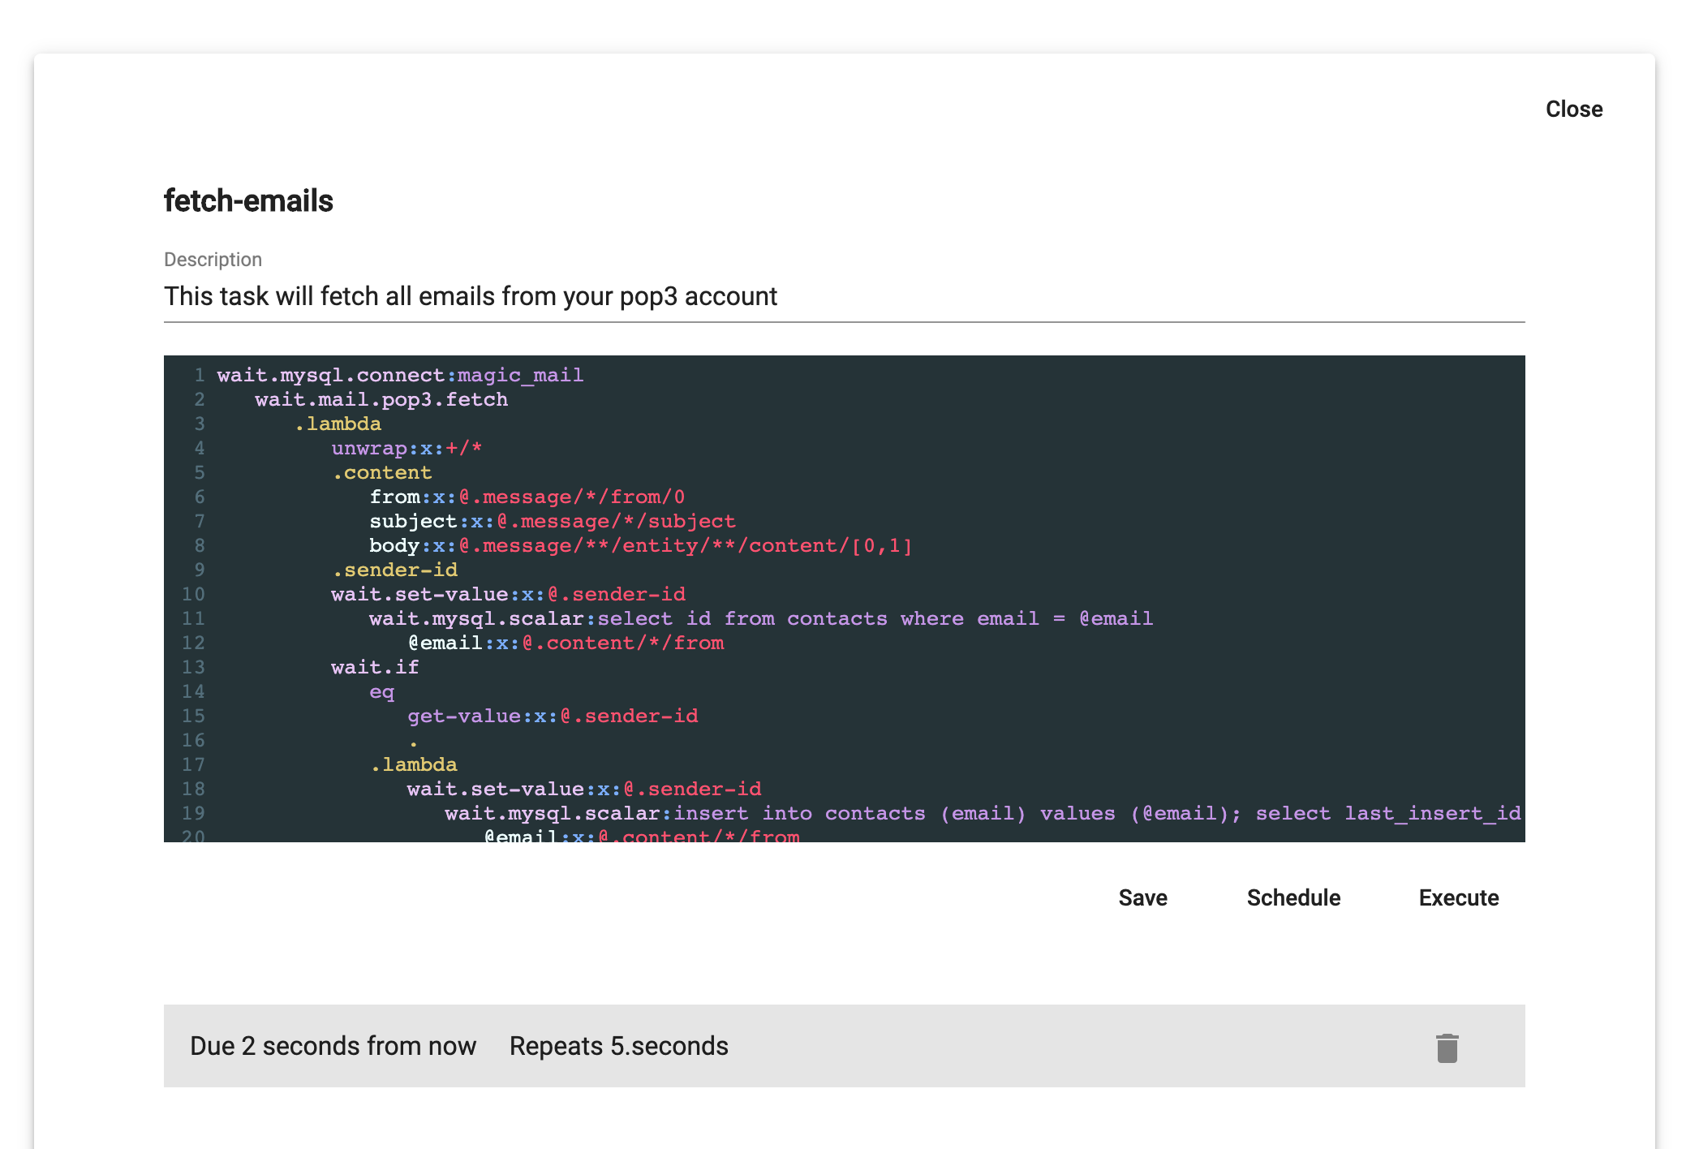Click unwrap:x:+/* code line
The height and width of the screenshot is (1149, 1699).
(x=406, y=448)
